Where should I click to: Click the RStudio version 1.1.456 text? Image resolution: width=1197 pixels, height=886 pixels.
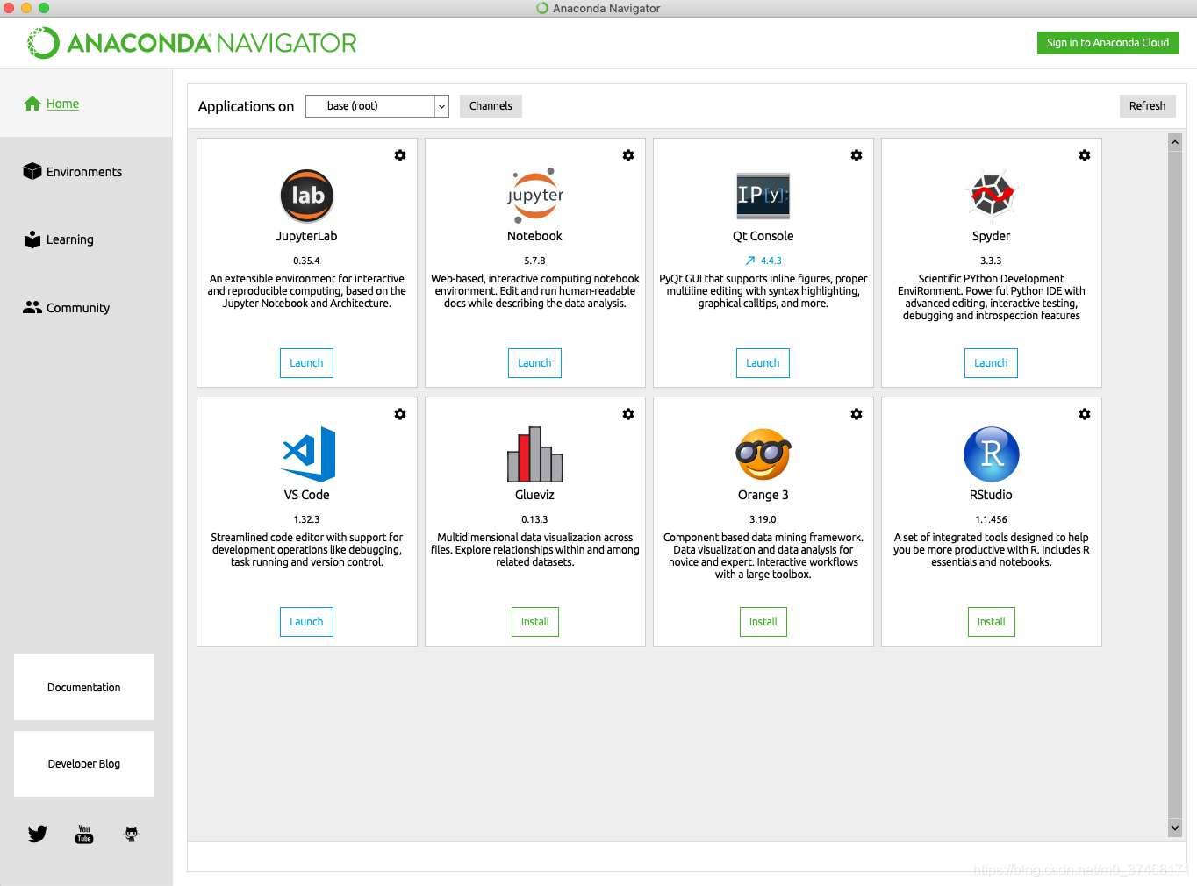tap(991, 519)
